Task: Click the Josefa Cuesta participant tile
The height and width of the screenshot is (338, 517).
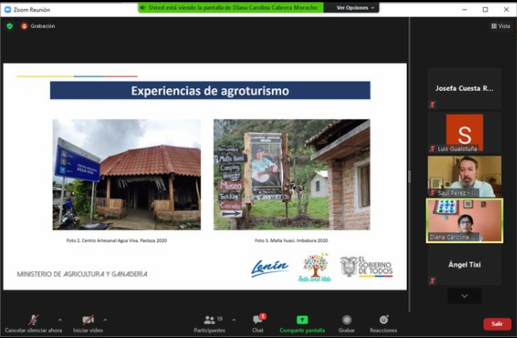Action: point(464,88)
